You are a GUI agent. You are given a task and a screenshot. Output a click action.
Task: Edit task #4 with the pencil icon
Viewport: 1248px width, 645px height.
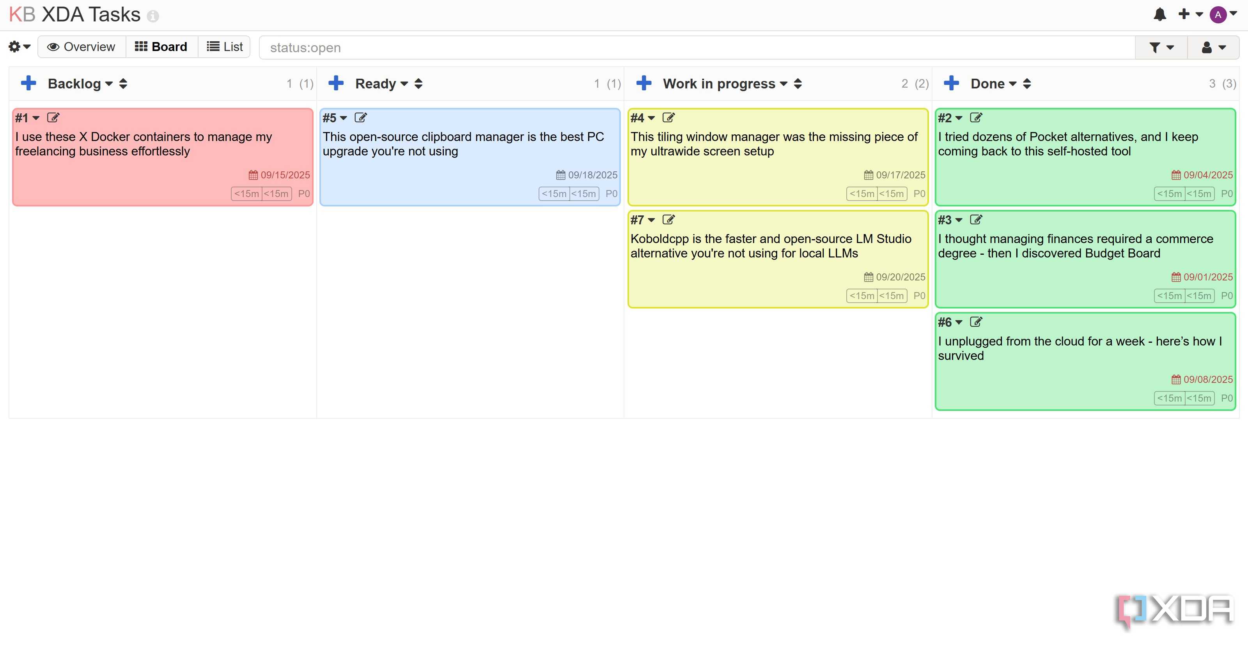668,118
